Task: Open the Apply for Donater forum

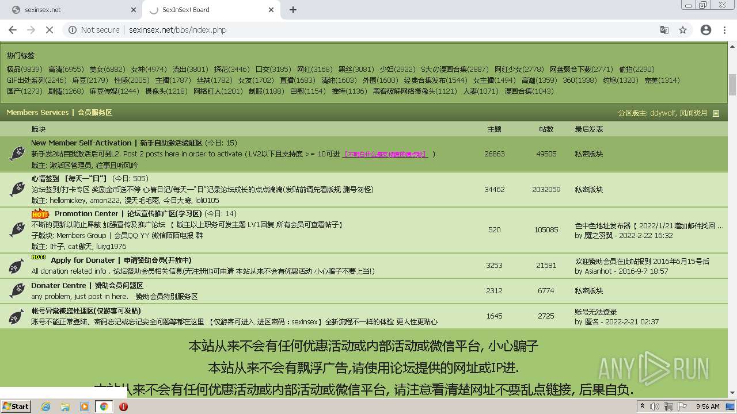Action: point(121,260)
